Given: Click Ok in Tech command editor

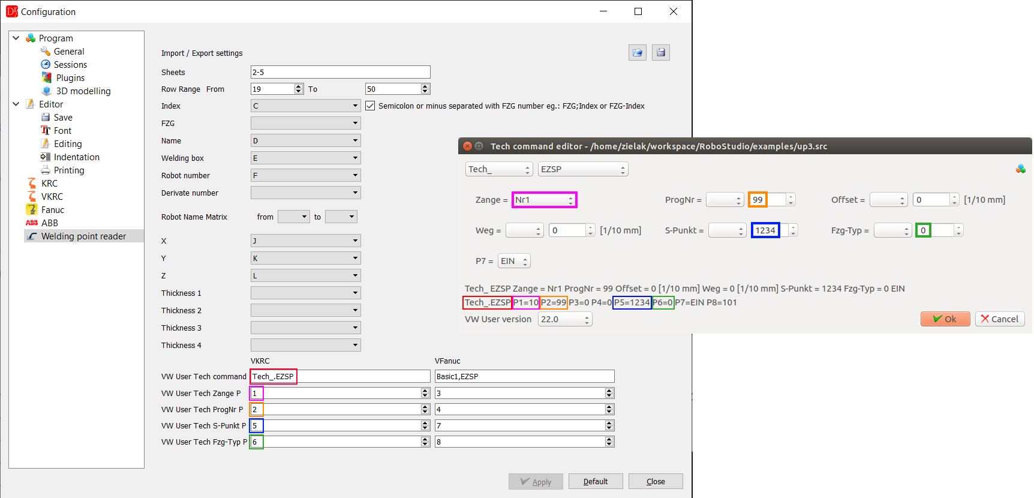Looking at the screenshot, I should tap(945, 319).
